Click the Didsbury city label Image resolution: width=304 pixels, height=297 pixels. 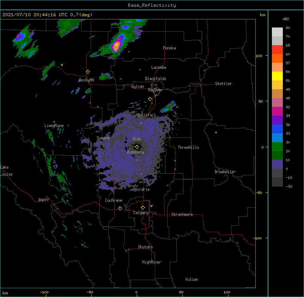pos(135,152)
